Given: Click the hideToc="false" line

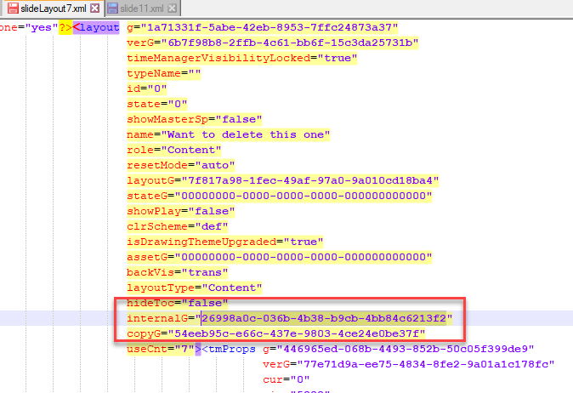Looking at the screenshot, I should click(x=178, y=303).
